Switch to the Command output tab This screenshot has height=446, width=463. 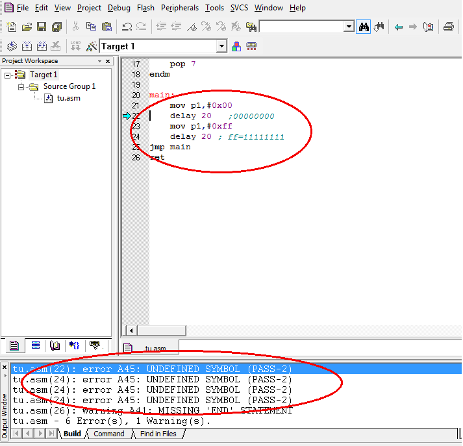(x=108, y=434)
